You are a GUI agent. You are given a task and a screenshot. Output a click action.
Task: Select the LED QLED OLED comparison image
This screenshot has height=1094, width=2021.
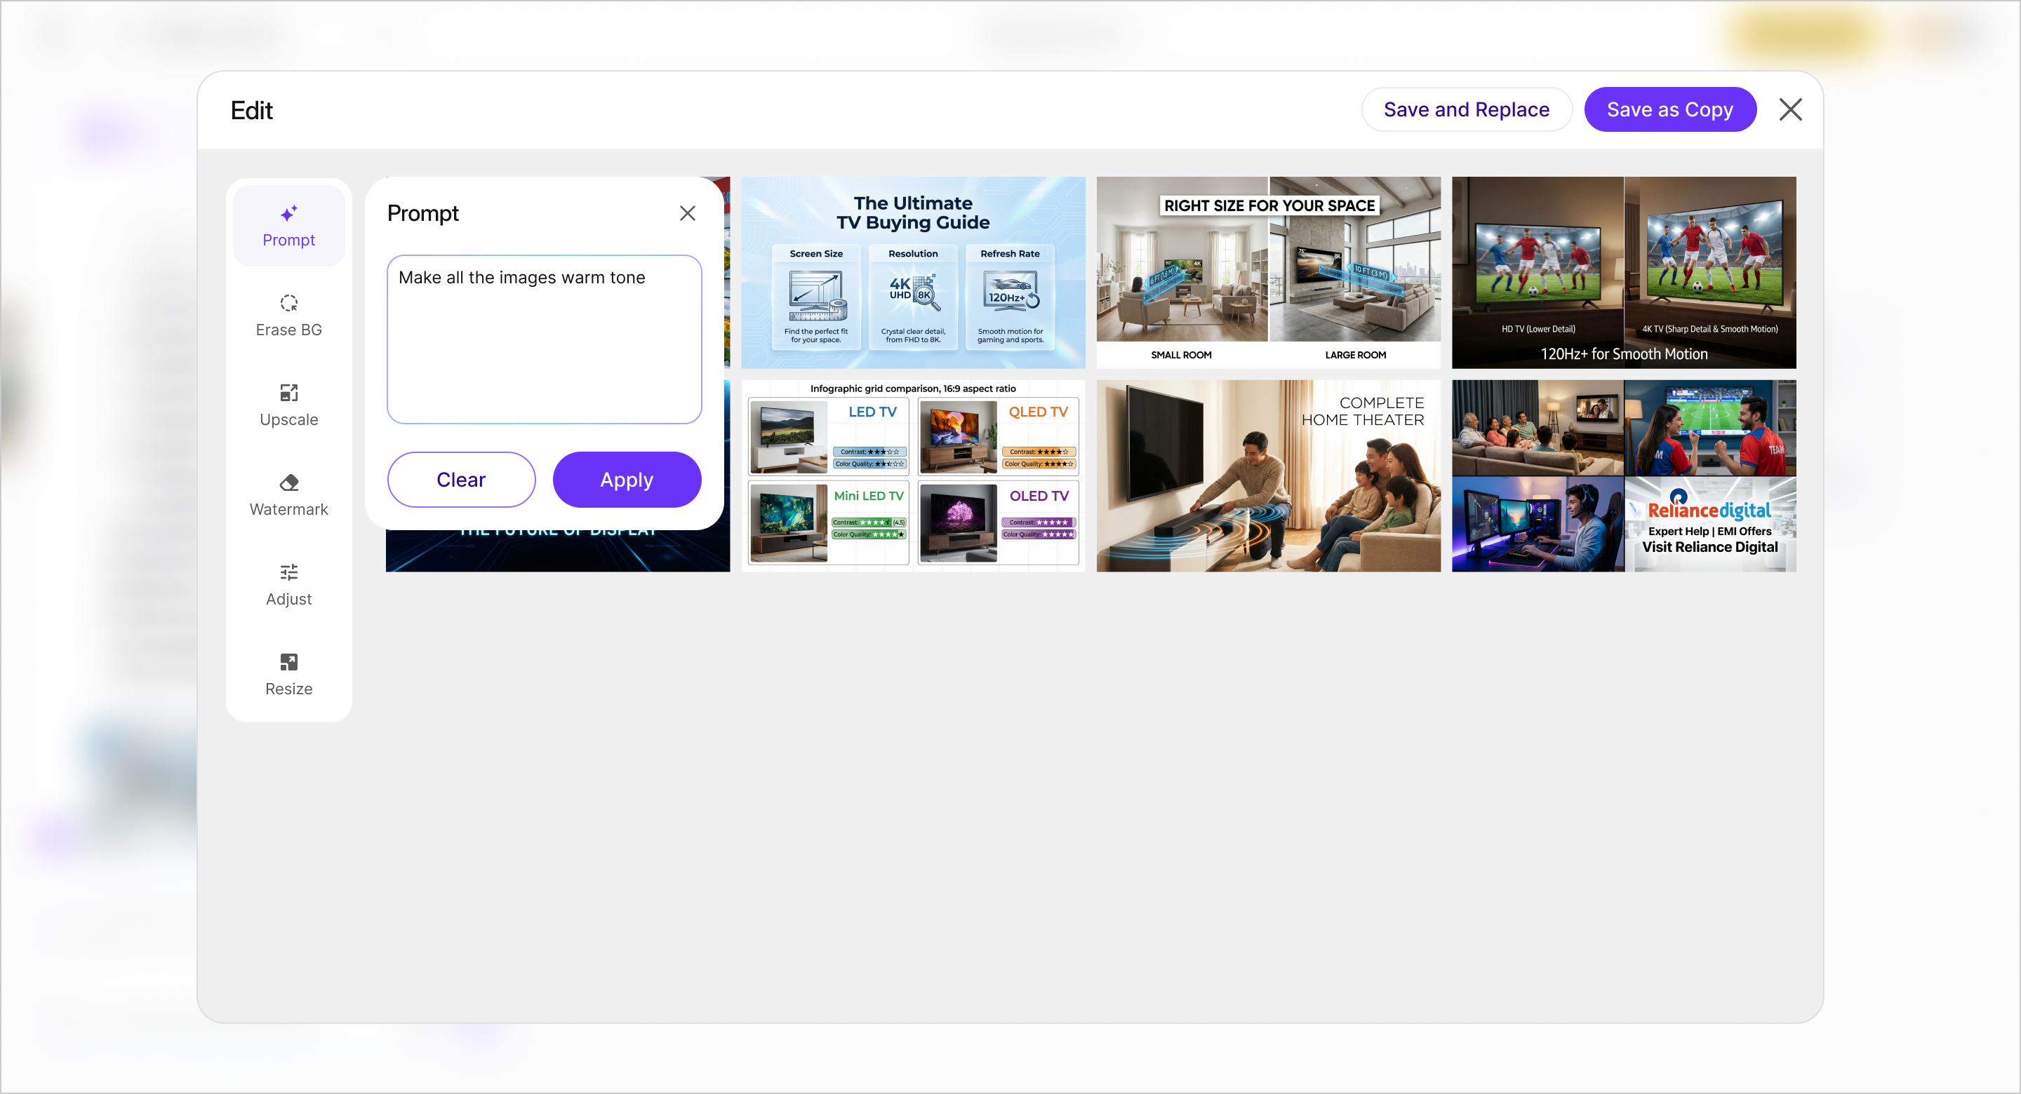pos(913,476)
